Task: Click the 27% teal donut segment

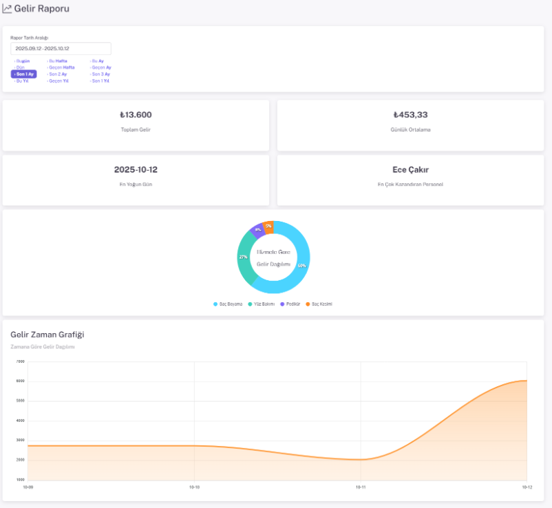Action: pos(244,257)
